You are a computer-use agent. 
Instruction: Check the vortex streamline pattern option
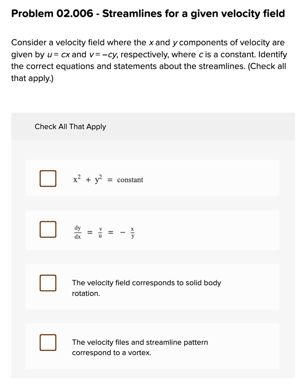pyautogui.click(x=48, y=343)
